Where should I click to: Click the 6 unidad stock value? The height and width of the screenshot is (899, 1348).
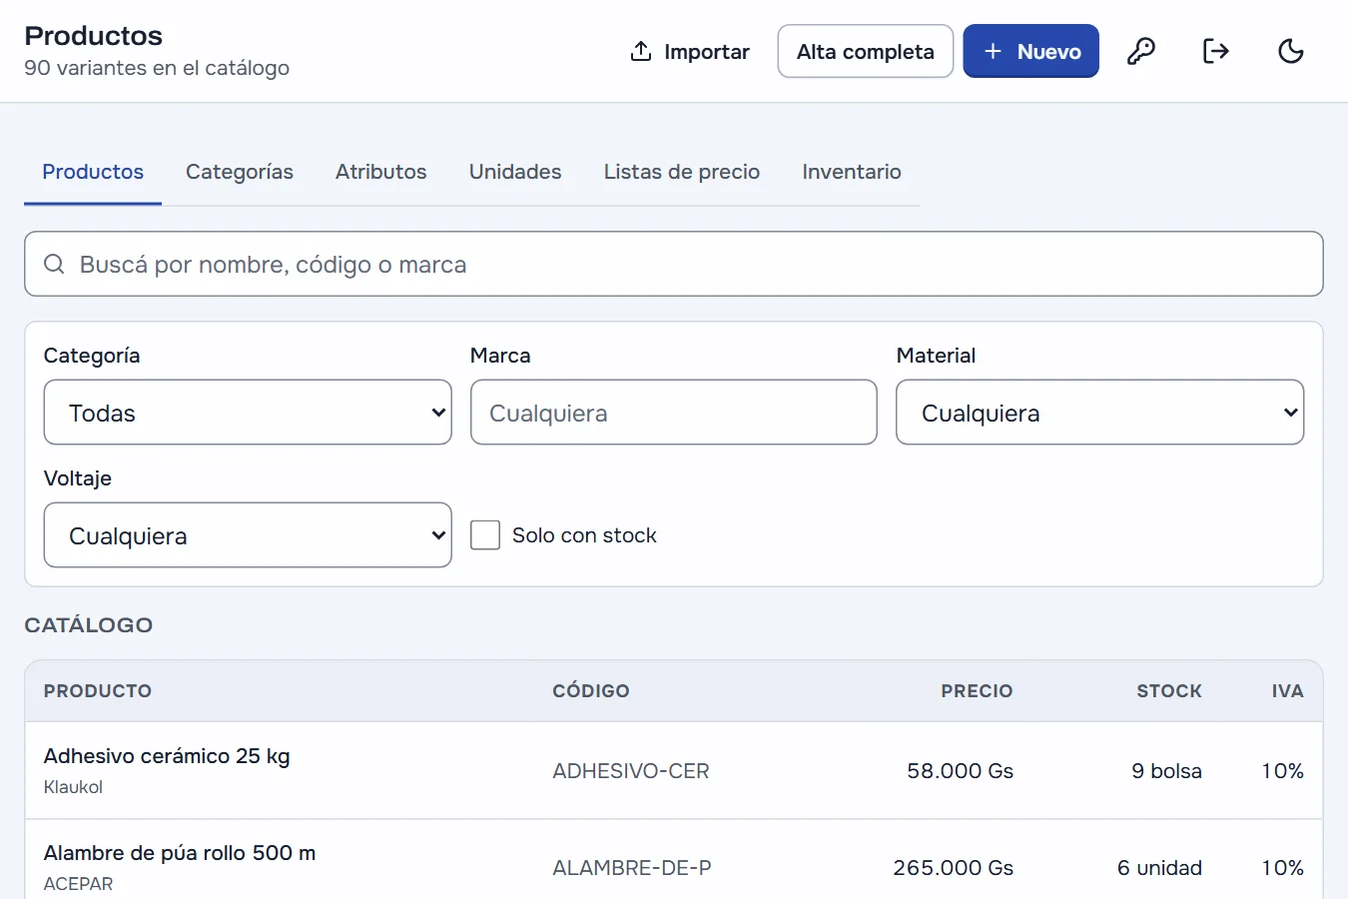[x=1159, y=868]
